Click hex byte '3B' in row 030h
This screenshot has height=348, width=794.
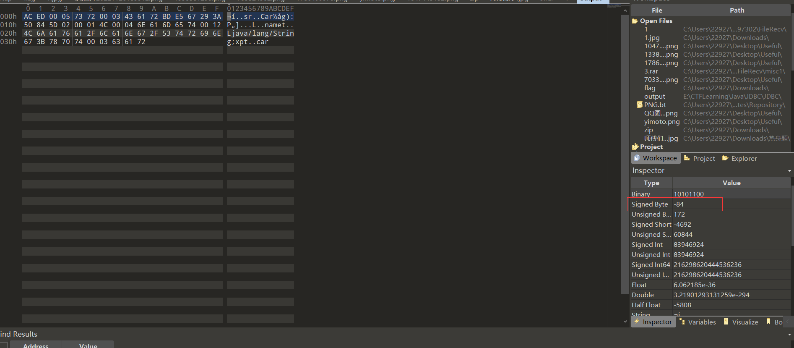41,42
